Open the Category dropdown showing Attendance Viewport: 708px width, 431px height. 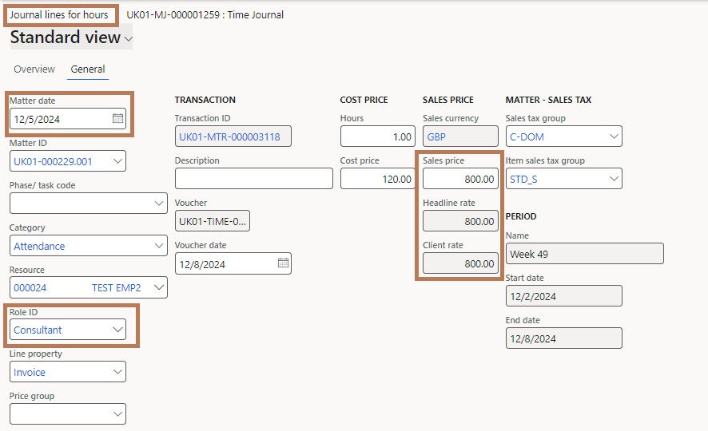158,246
